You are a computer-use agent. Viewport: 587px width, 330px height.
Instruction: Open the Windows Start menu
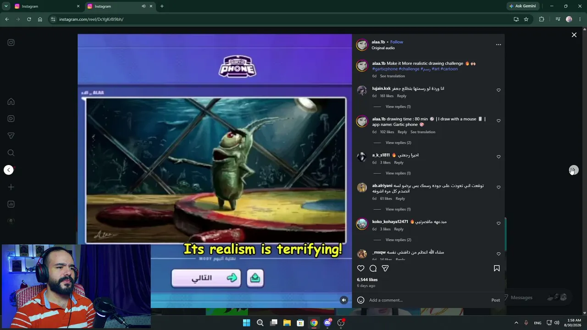click(x=246, y=323)
